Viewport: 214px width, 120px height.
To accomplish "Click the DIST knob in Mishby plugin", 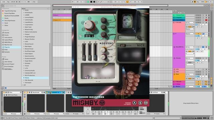I will click(104, 20).
